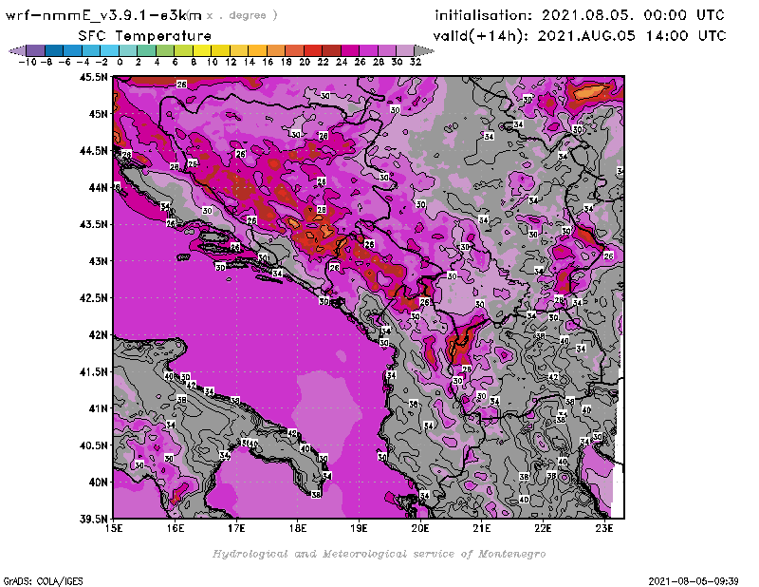Click 'Hydrological and Meteorological service of Montenegro' caption
Viewport: 759px width, 587px height.
pyautogui.click(x=379, y=554)
